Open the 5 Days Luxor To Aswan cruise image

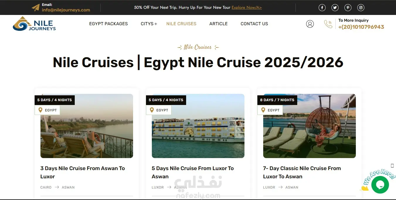point(198,126)
